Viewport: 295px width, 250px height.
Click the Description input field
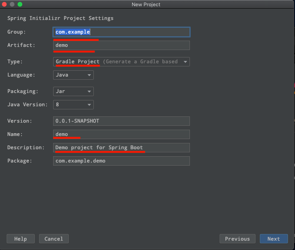coord(122,148)
